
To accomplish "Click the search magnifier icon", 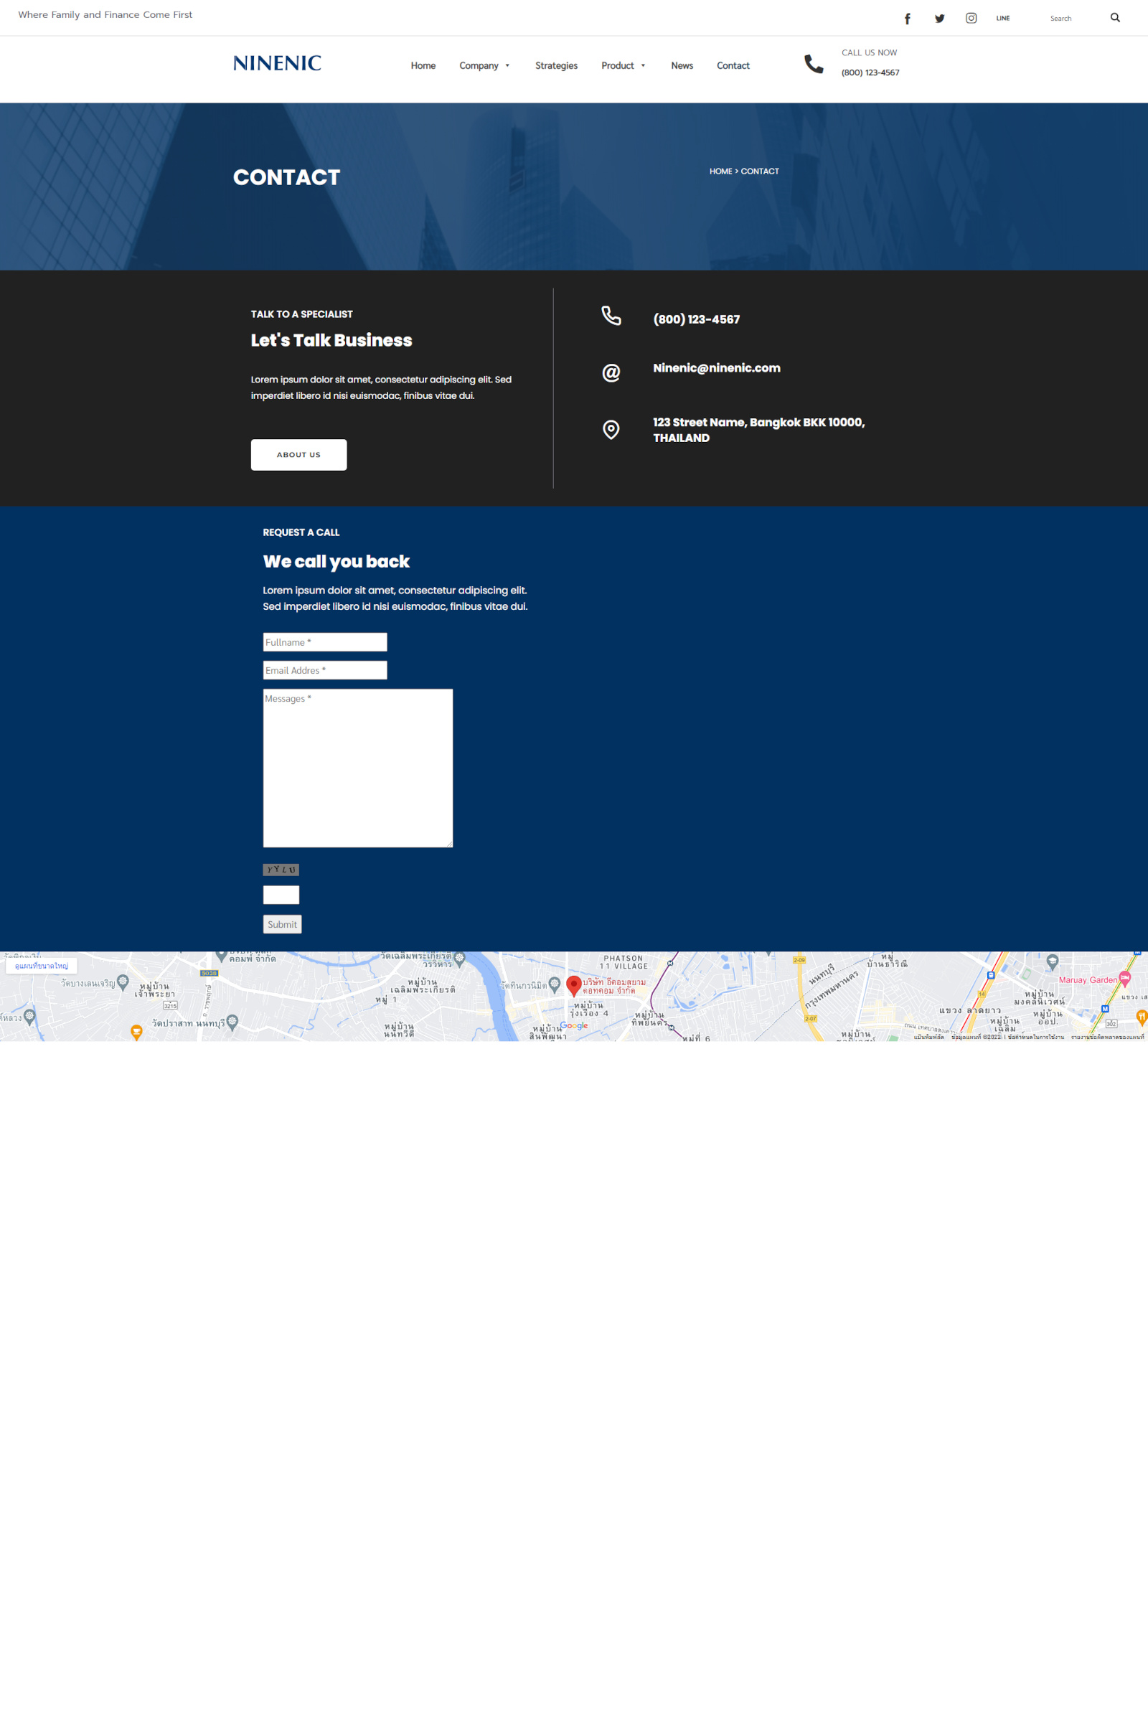I will point(1115,17).
